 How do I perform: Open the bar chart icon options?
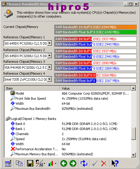[x=51, y=163]
